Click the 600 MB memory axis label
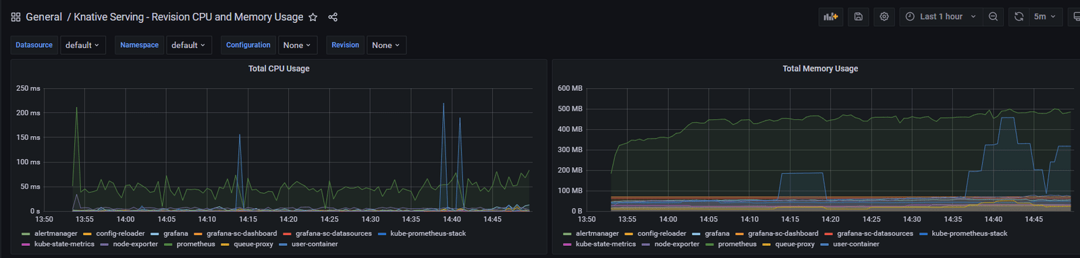The height and width of the screenshot is (258, 1080). coord(570,88)
